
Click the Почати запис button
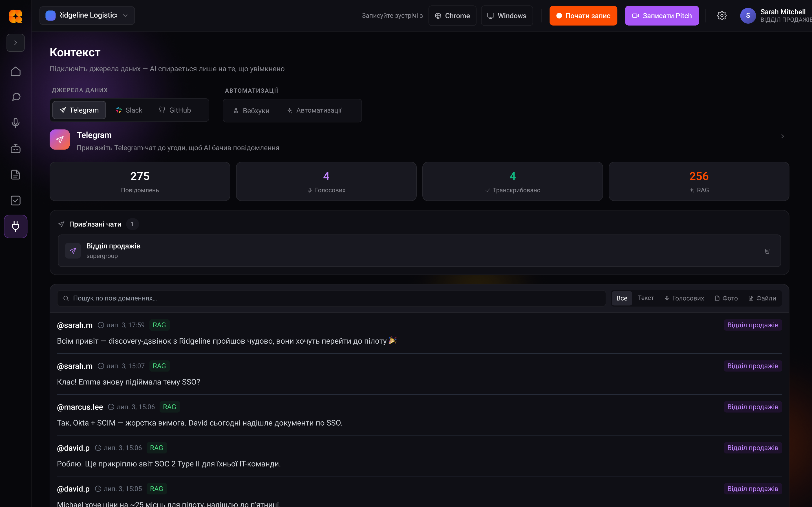coord(583,16)
